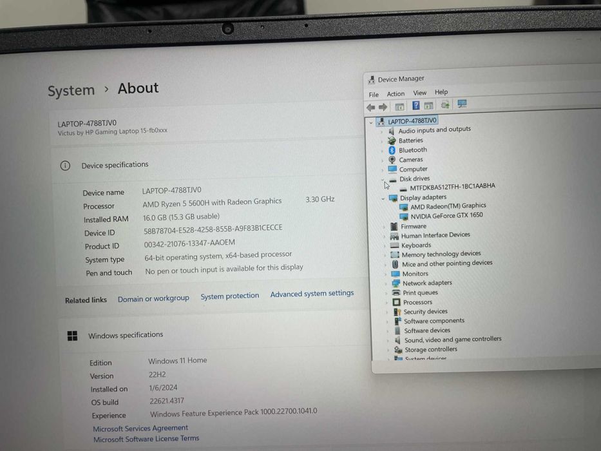Select the Batteries category icon
This screenshot has width=601, height=451.
pyautogui.click(x=392, y=140)
